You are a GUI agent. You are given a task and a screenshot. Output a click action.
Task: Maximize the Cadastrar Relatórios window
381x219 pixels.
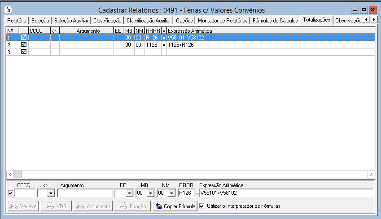tap(363, 9)
